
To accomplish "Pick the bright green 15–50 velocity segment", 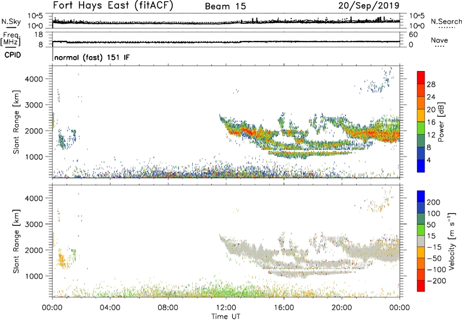I will coord(421,230).
